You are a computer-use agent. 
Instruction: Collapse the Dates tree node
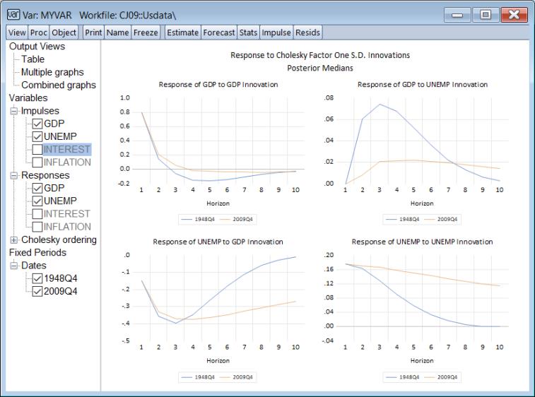[x=13, y=266]
